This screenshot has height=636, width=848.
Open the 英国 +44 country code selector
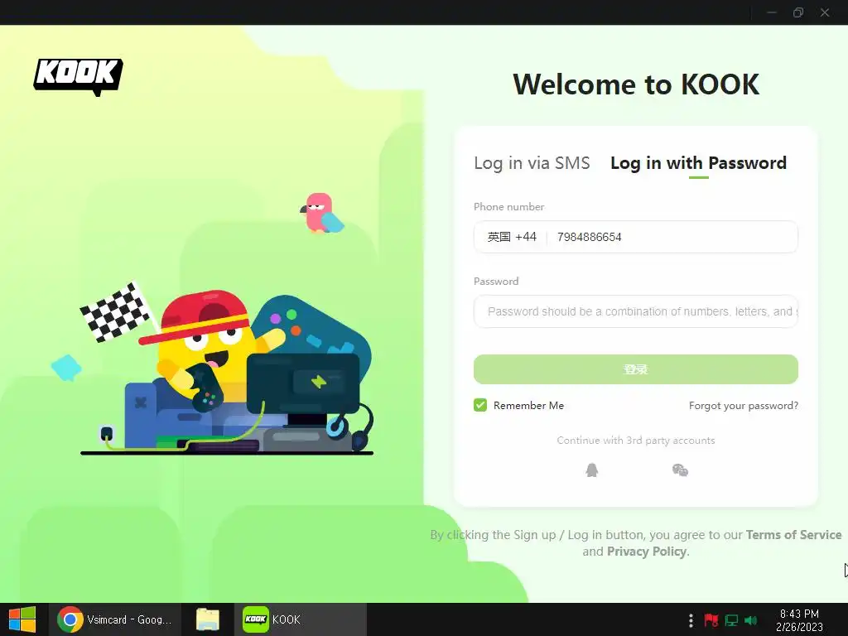[x=512, y=237]
